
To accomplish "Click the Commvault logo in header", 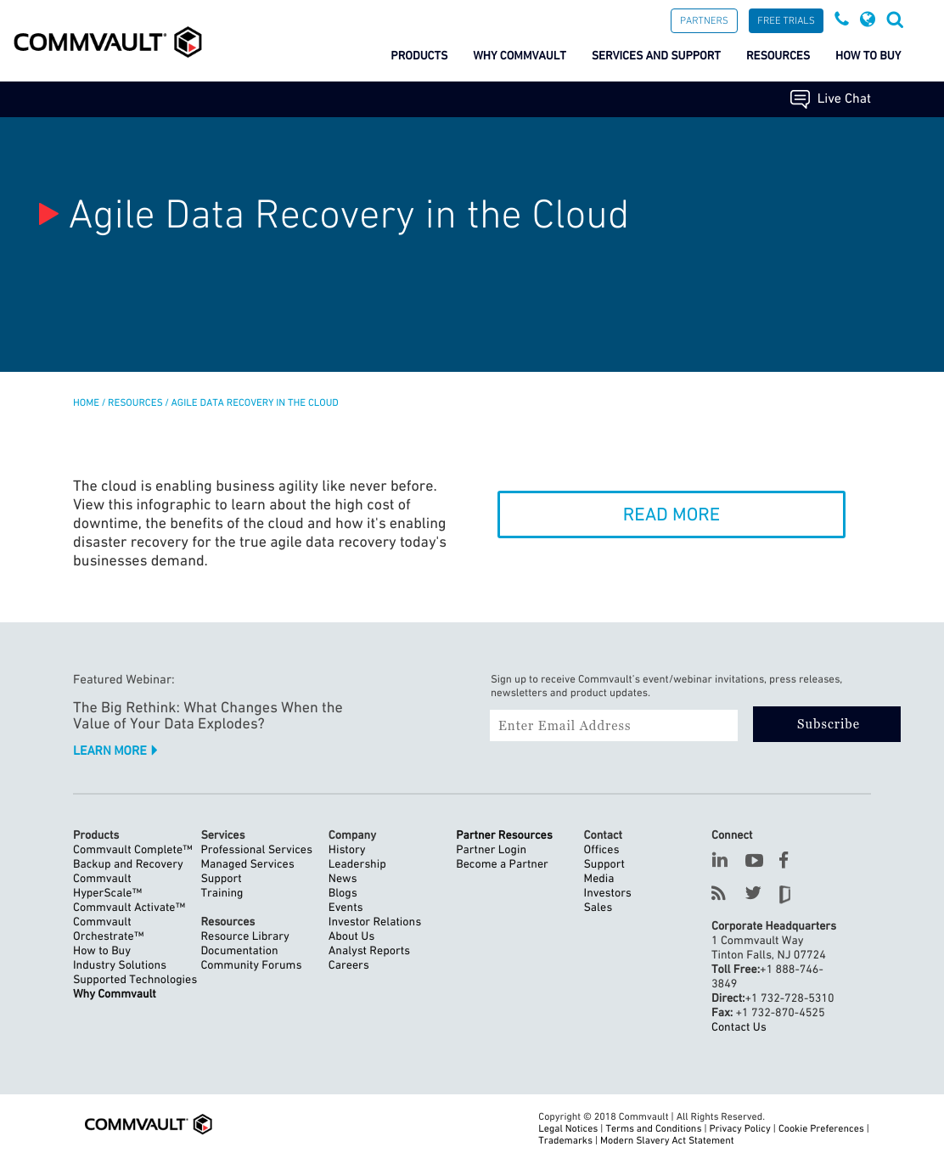I will point(108,42).
